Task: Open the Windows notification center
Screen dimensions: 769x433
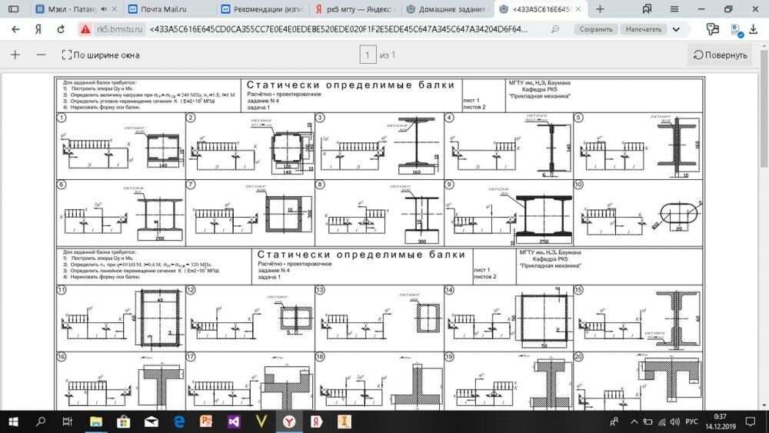Action: click(751, 421)
